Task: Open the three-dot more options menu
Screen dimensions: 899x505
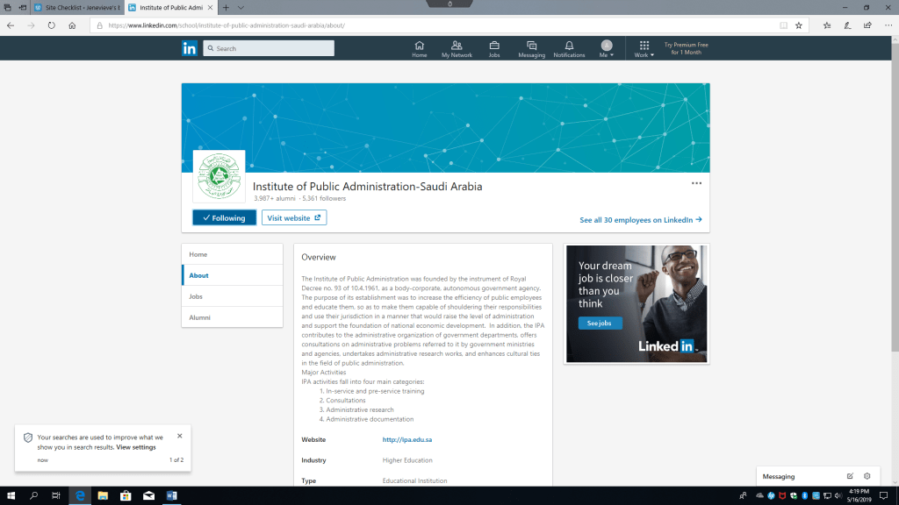Action: coord(696,183)
